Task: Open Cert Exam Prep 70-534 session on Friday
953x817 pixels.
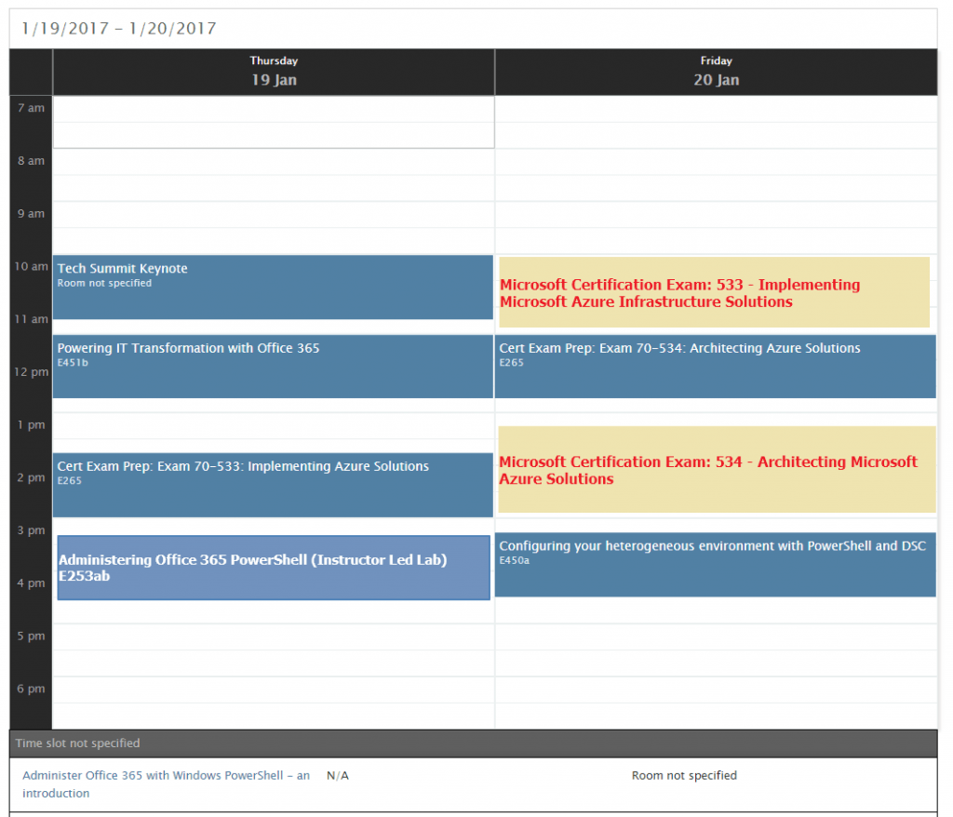Action: (715, 366)
